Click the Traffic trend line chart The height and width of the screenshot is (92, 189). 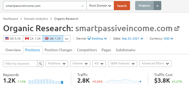[123, 81]
